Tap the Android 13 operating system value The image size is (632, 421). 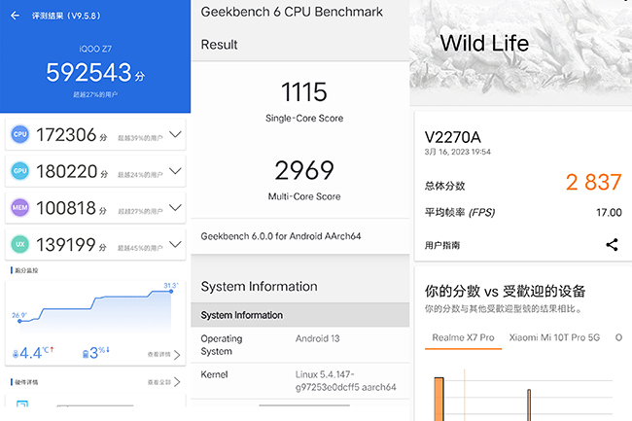(318, 338)
